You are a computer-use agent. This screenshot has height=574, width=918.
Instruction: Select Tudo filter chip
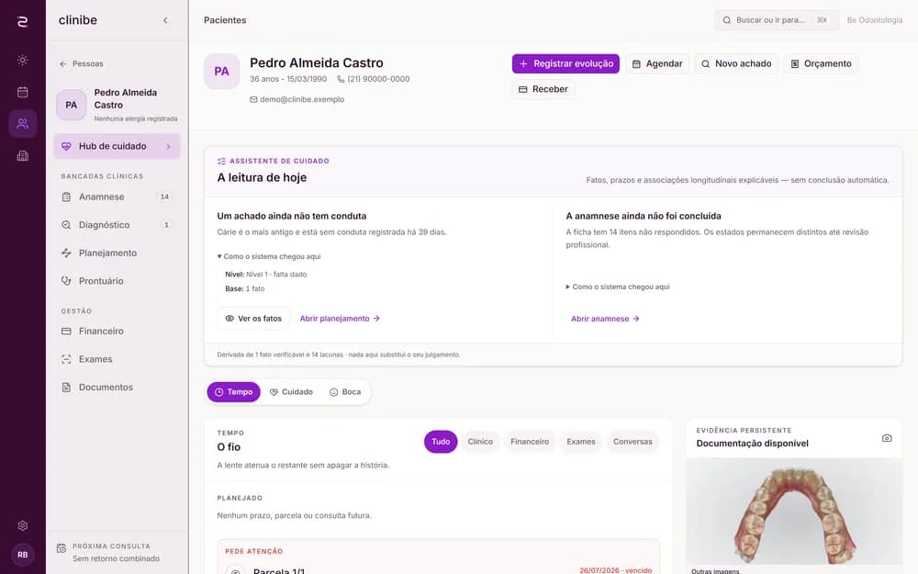point(441,442)
